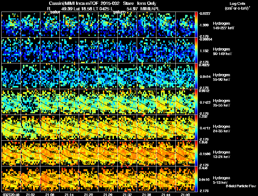
Task: Click the '21:26' time axis label
Action: pos(108,194)
